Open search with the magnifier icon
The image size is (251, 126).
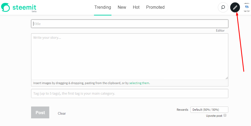pos(223,7)
